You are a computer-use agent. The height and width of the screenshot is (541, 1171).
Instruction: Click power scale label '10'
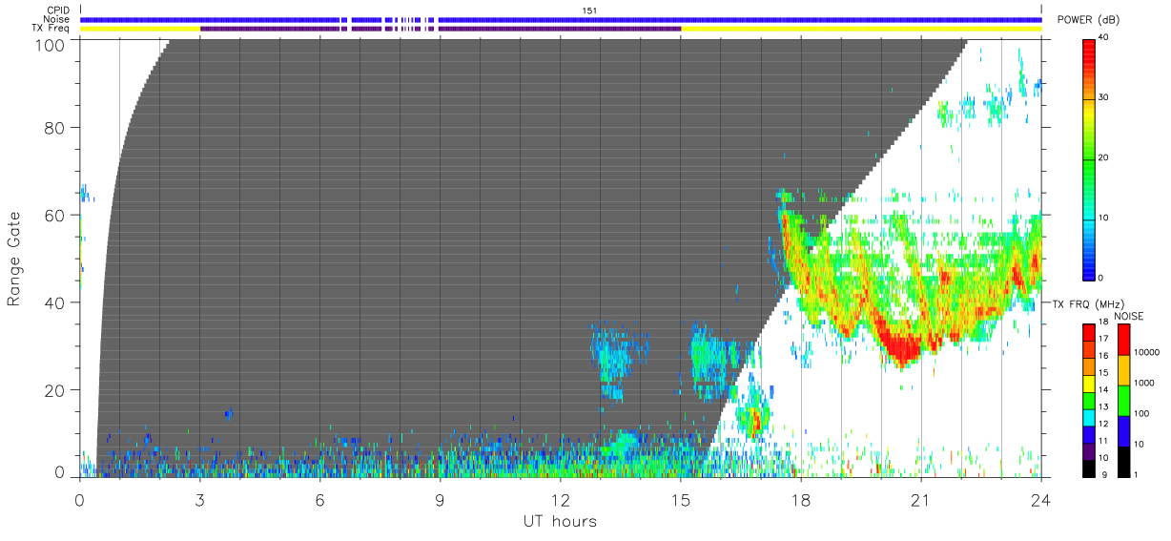(x=1104, y=218)
